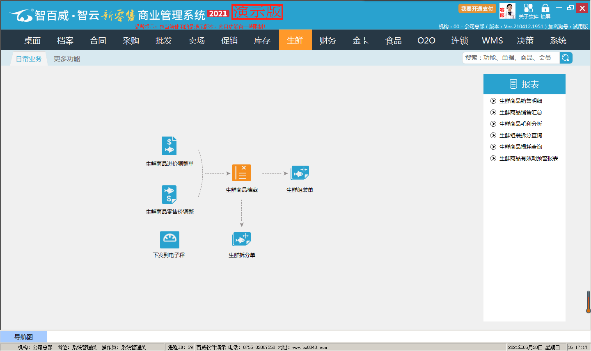Open the 生鲜组装单 icon
The width and height of the screenshot is (591, 351).
300,173
